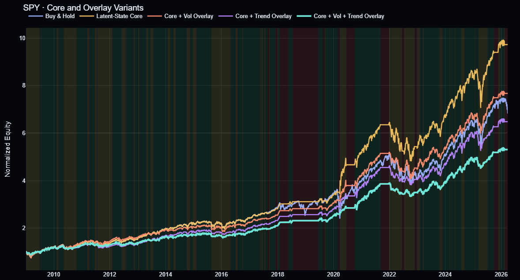Toggle Core + Vol + Trend Overlay legend label

(x=349, y=16)
